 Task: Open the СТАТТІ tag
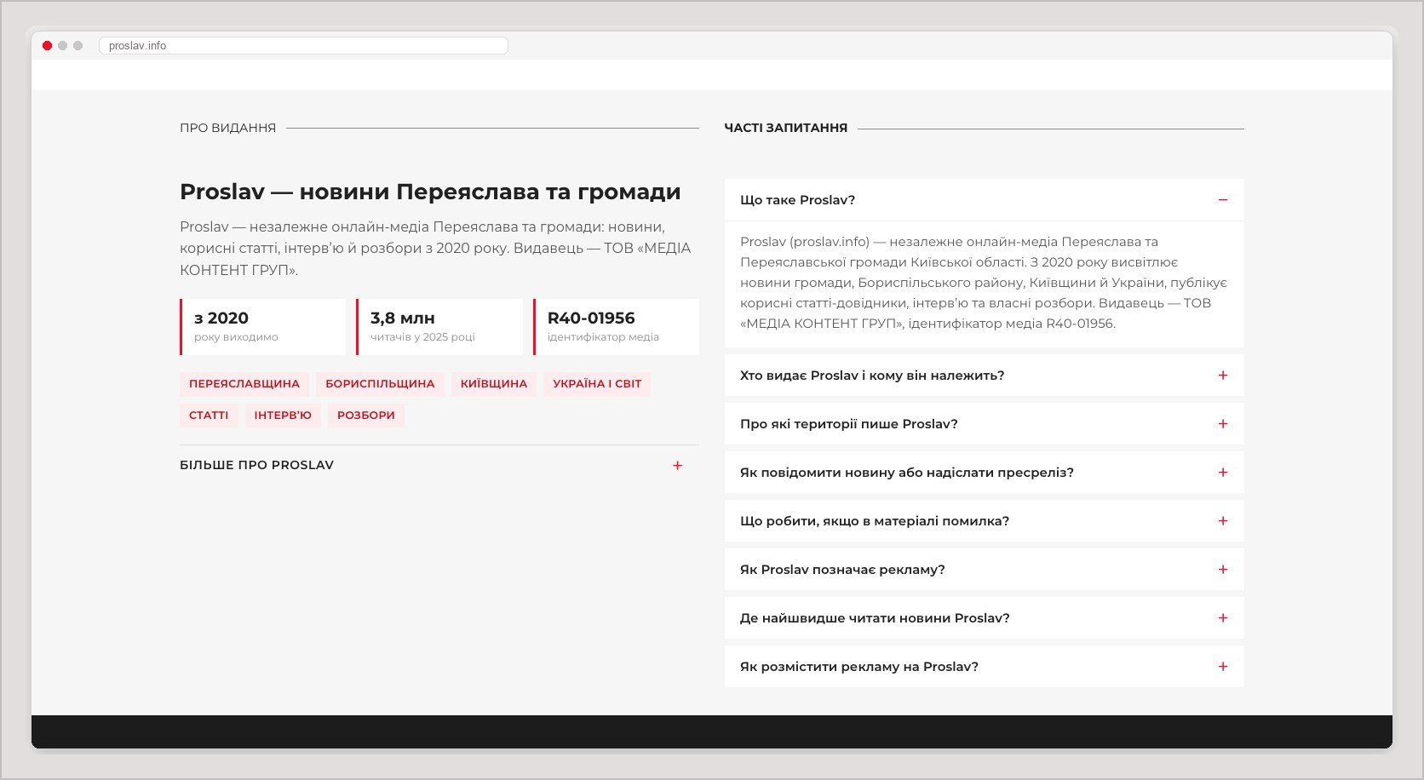(209, 416)
